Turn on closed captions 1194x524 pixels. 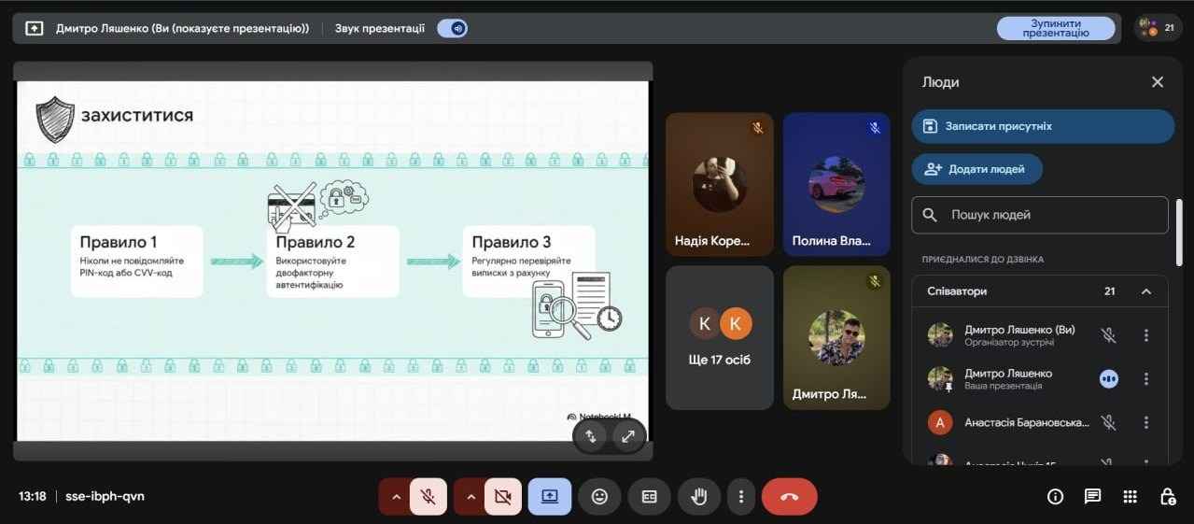pyautogui.click(x=649, y=497)
